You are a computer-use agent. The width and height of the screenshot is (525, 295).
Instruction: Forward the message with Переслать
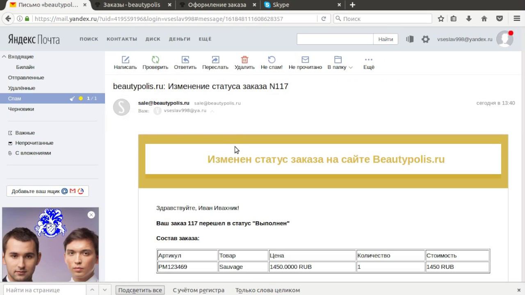[215, 60]
